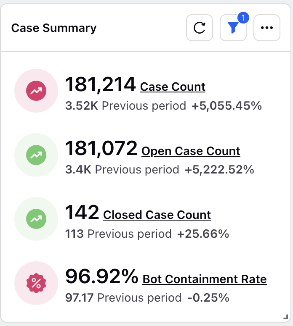Click the Case Summary widget title
This screenshot has width=293, height=326.
click(54, 28)
